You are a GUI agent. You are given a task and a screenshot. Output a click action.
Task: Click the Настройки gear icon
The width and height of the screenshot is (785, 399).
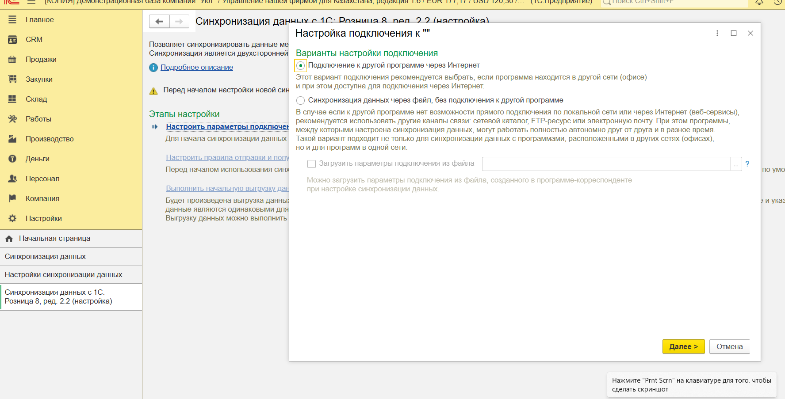click(12, 219)
